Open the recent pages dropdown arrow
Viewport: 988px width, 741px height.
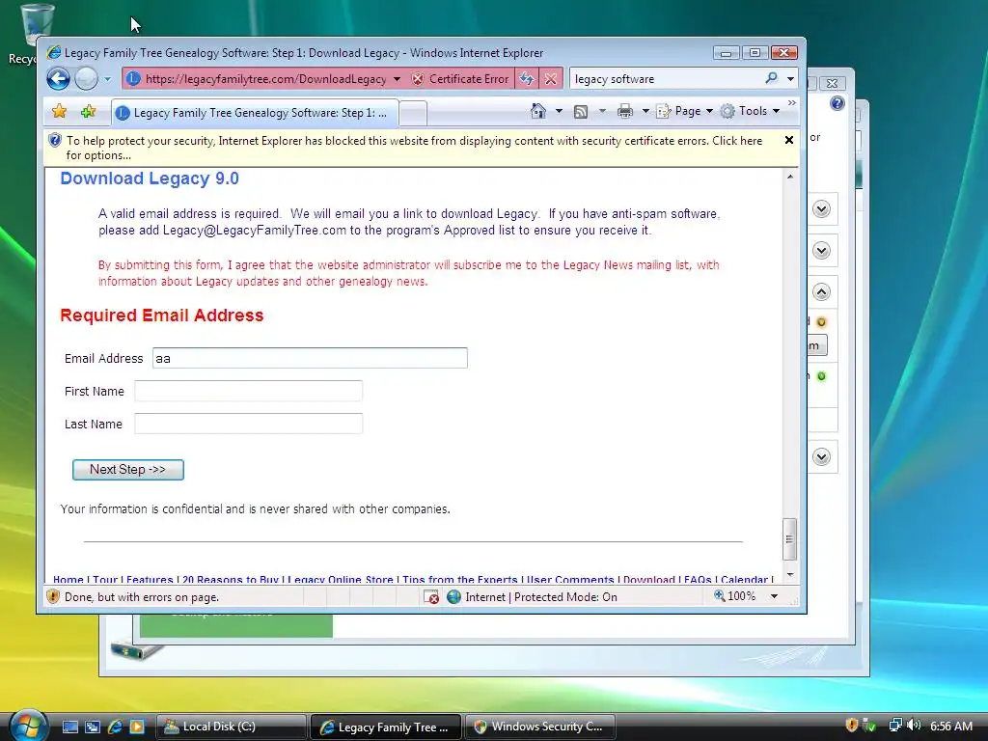[x=107, y=79]
